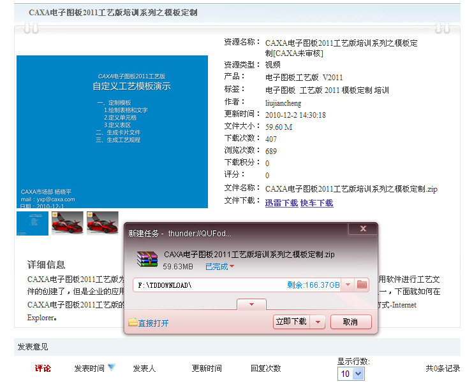Click the 回复次数 column header
This screenshot has height=382, width=465.
coord(265,368)
